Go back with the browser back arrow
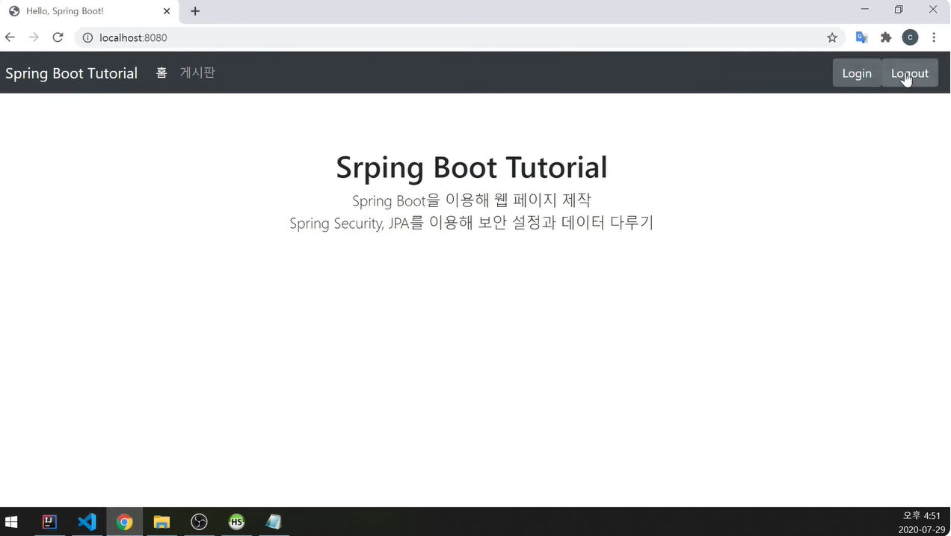 [10, 37]
